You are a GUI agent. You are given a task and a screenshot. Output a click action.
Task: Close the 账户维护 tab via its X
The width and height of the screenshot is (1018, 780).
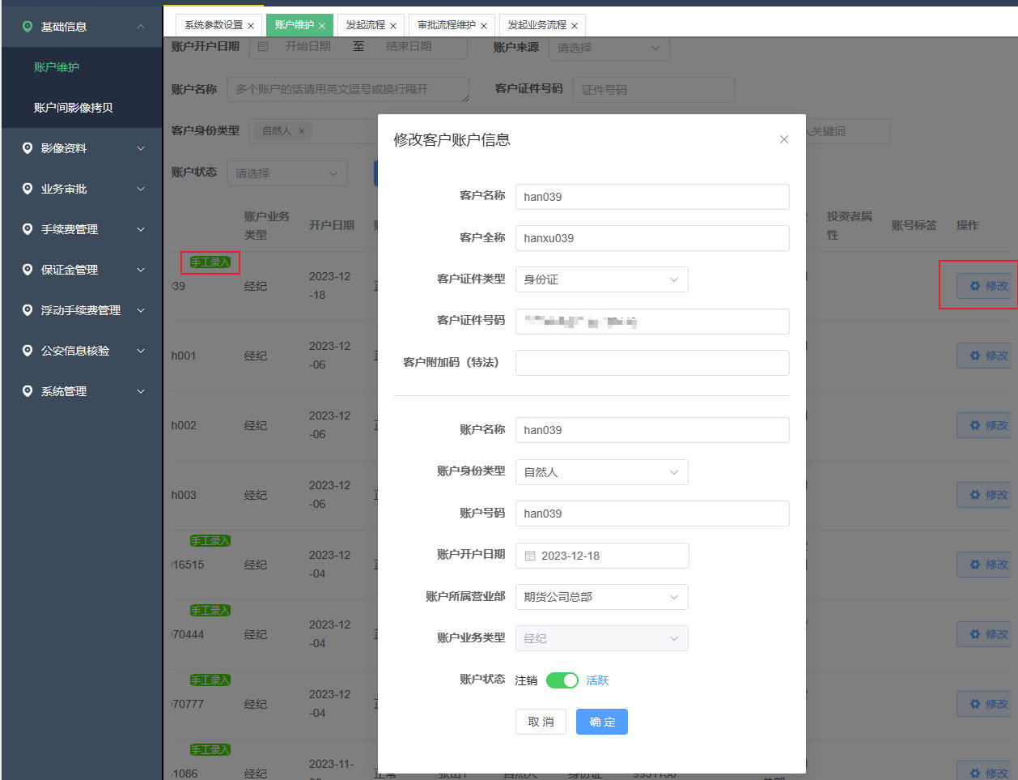pyautogui.click(x=322, y=26)
